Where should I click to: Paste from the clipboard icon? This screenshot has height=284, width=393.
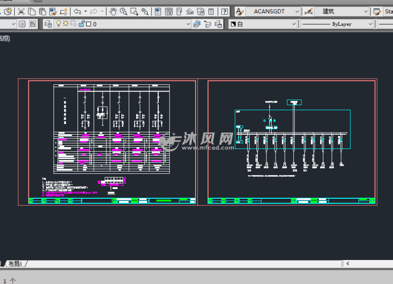pos(42,11)
